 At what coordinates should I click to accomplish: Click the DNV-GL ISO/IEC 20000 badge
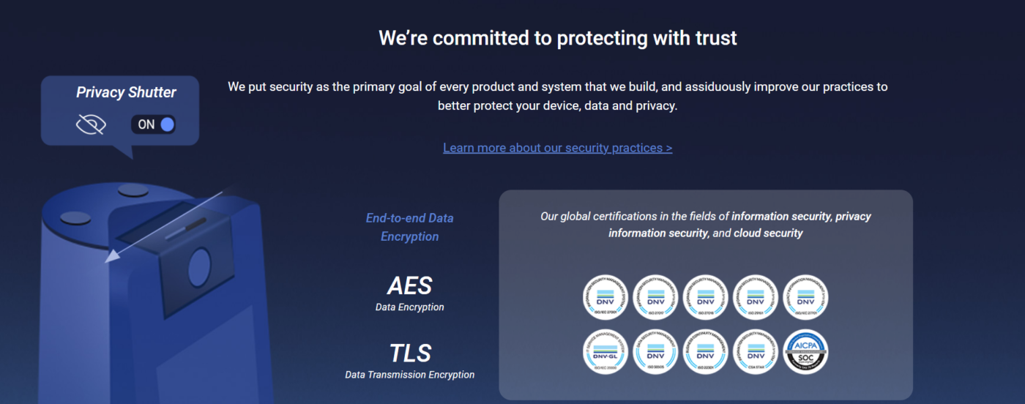tap(605, 352)
